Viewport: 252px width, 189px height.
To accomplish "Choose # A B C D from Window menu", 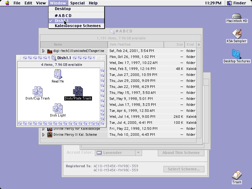I will (x=77, y=15).
